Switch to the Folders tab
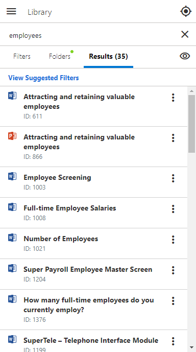This screenshot has height=352, width=196. click(x=60, y=56)
